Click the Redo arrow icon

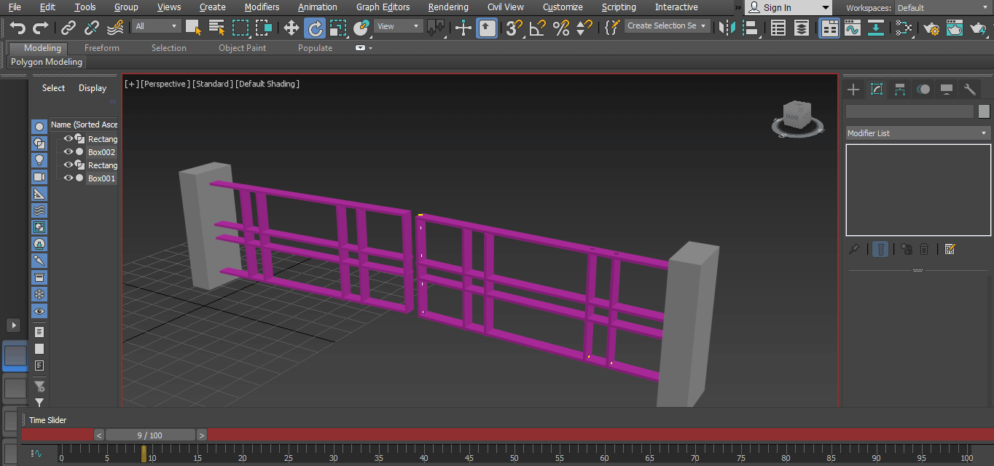[x=41, y=28]
